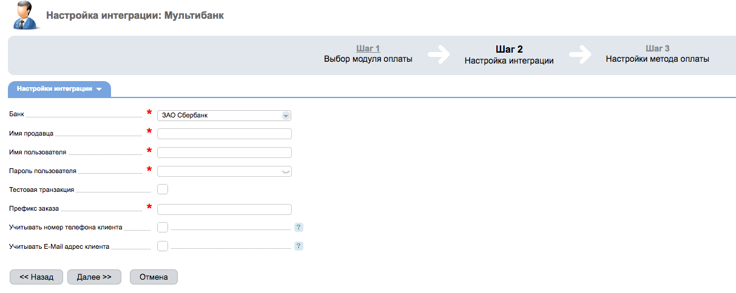
Task: Select the Шаг 3 step heading
Action: tap(658, 48)
